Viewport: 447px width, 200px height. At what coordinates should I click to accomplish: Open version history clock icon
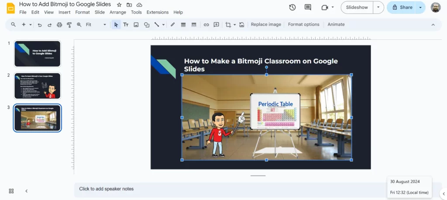coord(292,7)
